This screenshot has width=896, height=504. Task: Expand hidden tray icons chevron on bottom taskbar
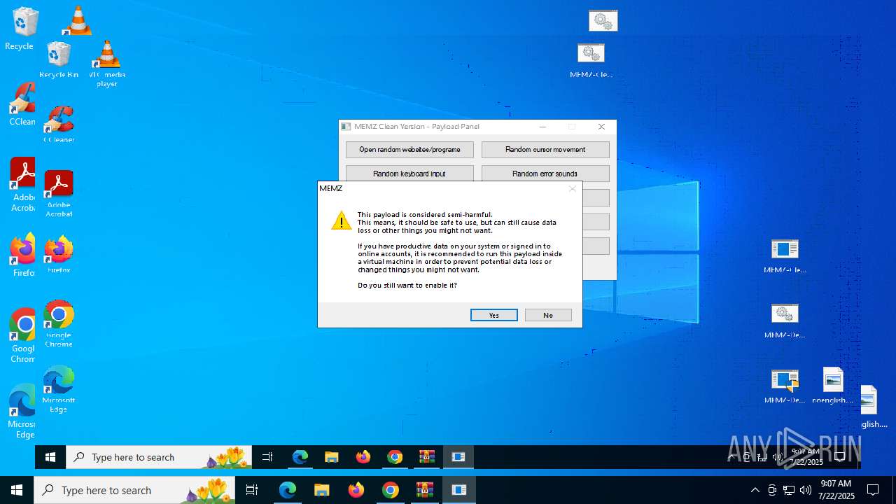[755, 490]
